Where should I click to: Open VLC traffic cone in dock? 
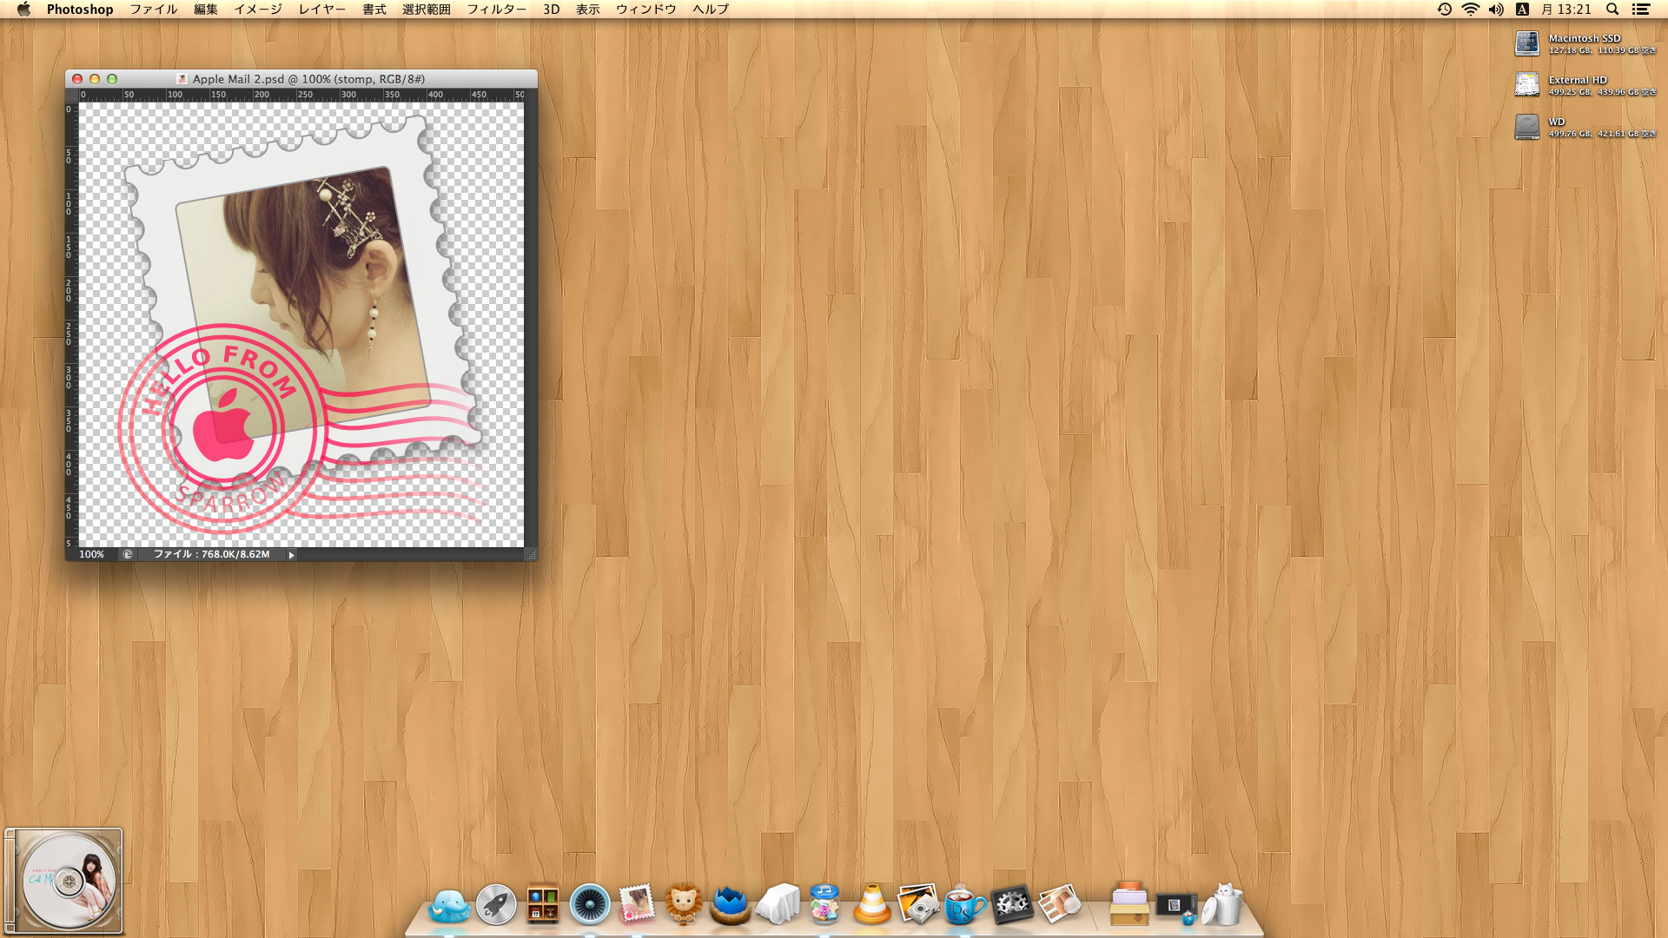pos(871,904)
